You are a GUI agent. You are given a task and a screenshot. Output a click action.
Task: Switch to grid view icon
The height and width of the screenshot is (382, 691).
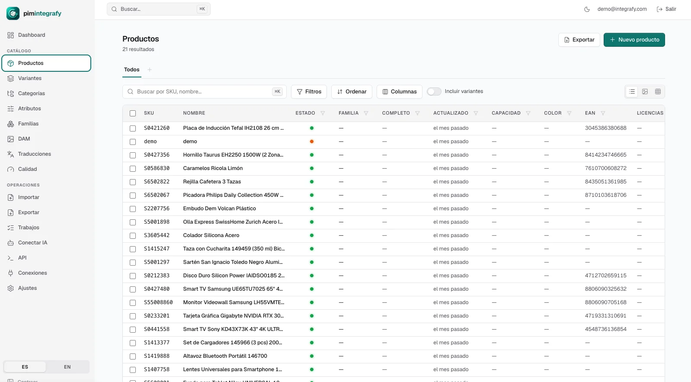(x=658, y=92)
